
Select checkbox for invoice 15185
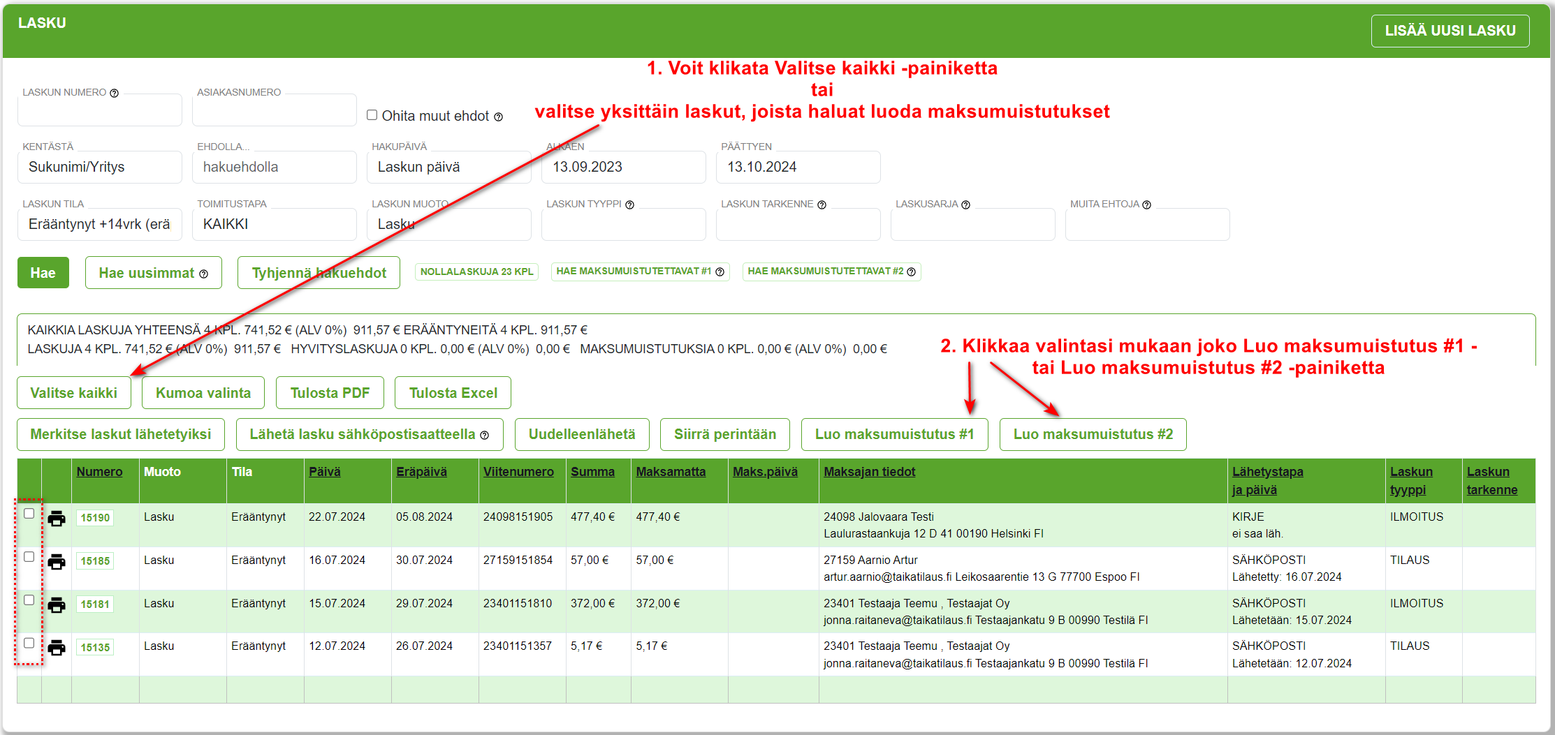coord(29,557)
